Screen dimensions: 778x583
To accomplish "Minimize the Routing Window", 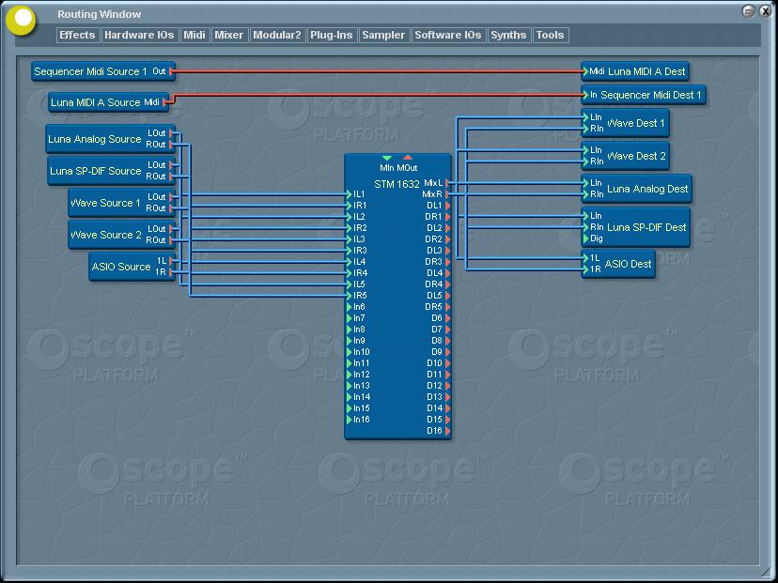I will (x=748, y=11).
